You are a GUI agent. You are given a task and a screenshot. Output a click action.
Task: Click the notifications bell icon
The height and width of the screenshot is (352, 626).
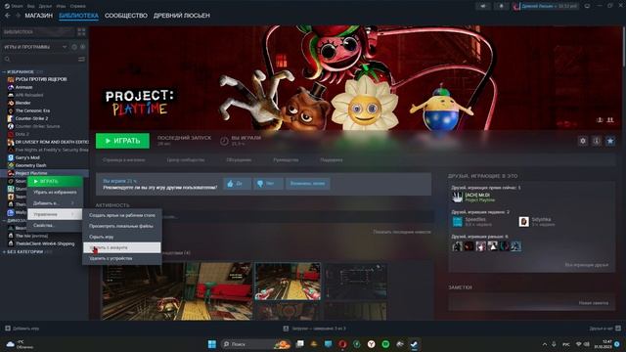[x=502, y=6]
